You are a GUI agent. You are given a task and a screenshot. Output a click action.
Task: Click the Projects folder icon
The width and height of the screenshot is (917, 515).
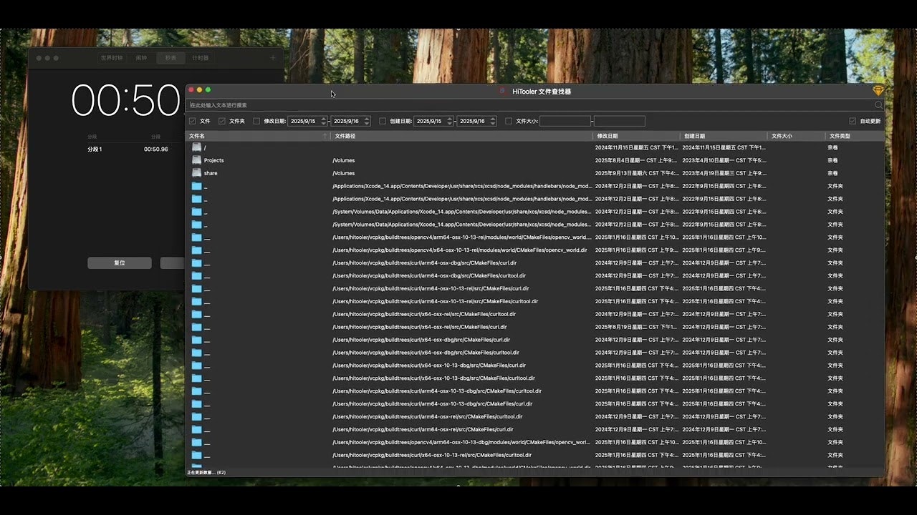pos(196,160)
